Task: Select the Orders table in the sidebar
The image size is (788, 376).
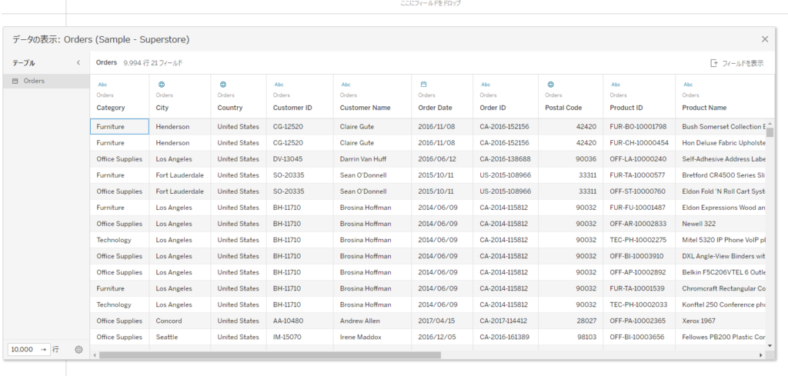Action: point(46,81)
